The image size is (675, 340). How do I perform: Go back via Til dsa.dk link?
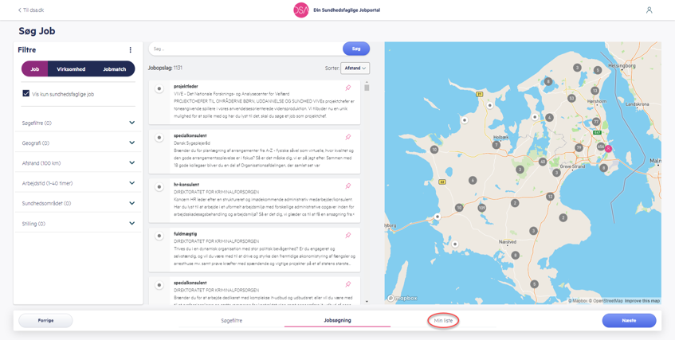pyautogui.click(x=31, y=10)
